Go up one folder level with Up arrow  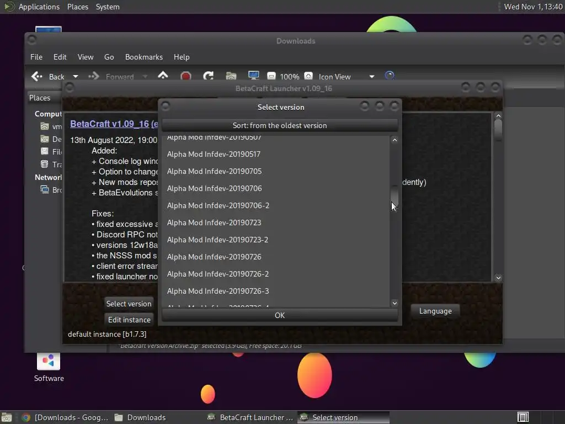point(163,76)
